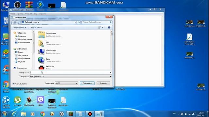The width and height of the screenshot is (209, 117).
Task: Open Alan Walker Force NCS audio file
Action: click(x=189, y=39)
